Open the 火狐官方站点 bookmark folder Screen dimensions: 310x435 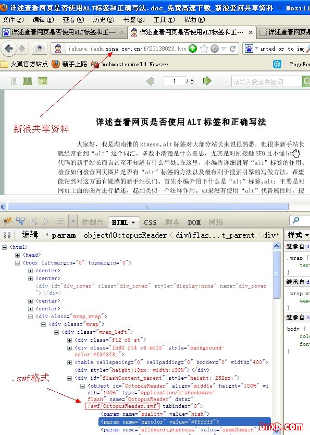coord(24,64)
